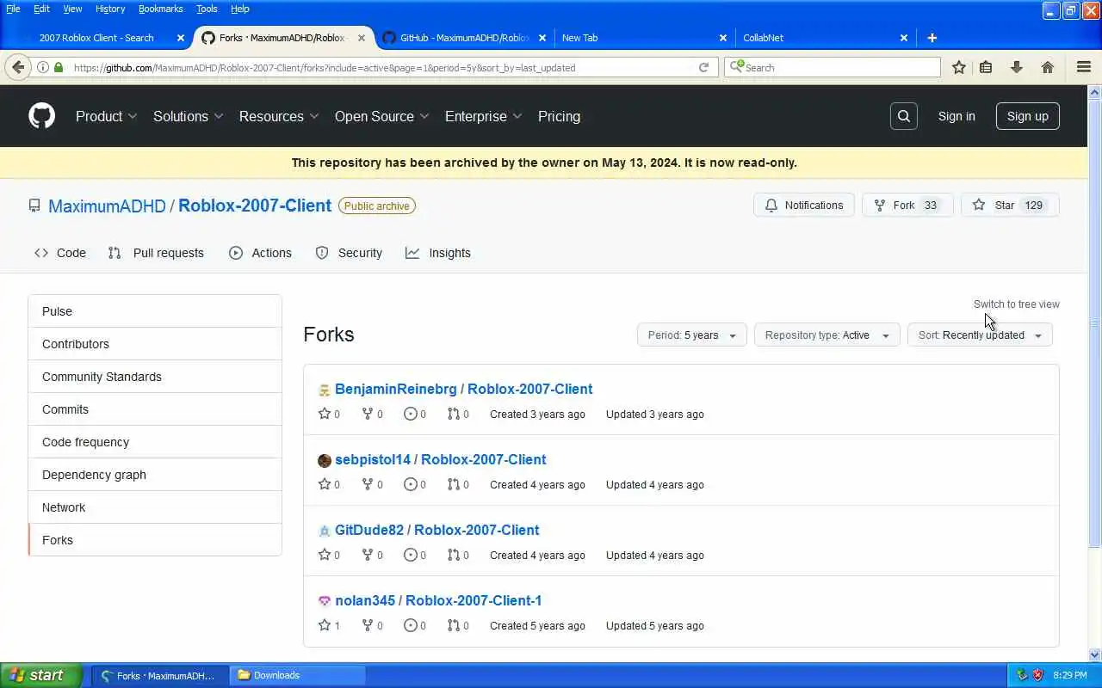Click the GitHub octocat logo

41,116
